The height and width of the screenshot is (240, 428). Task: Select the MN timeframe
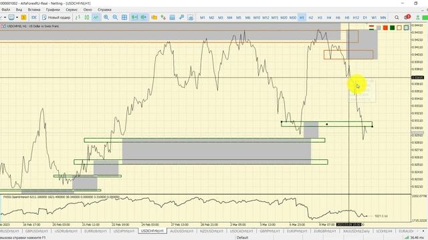point(383,17)
